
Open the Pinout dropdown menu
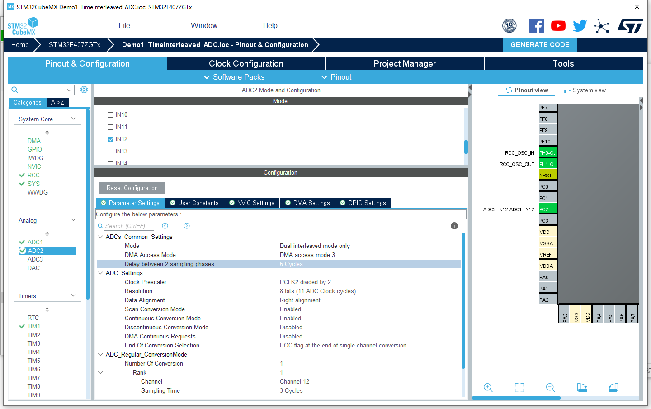336,77
